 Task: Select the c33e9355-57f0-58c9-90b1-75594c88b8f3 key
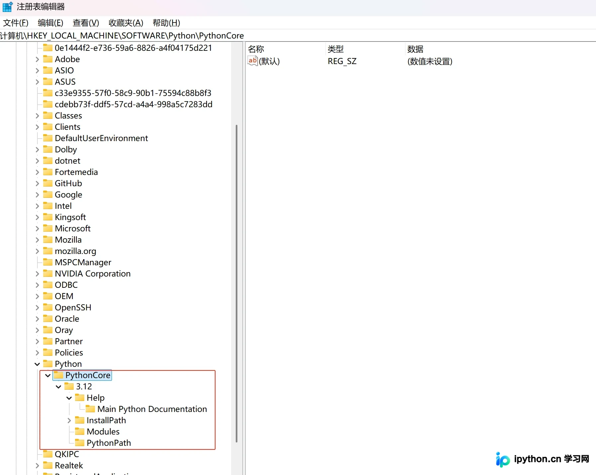coord(133,93)
